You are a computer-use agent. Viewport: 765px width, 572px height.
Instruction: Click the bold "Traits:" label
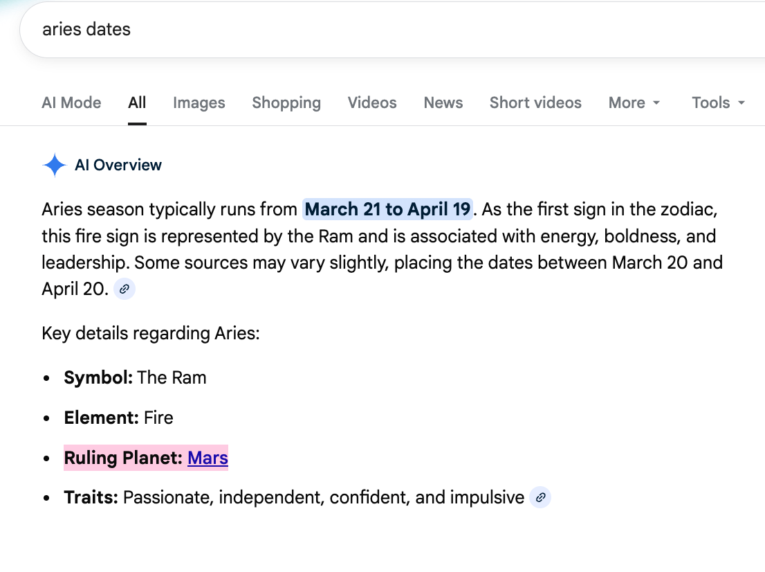[x=91, y=497]
